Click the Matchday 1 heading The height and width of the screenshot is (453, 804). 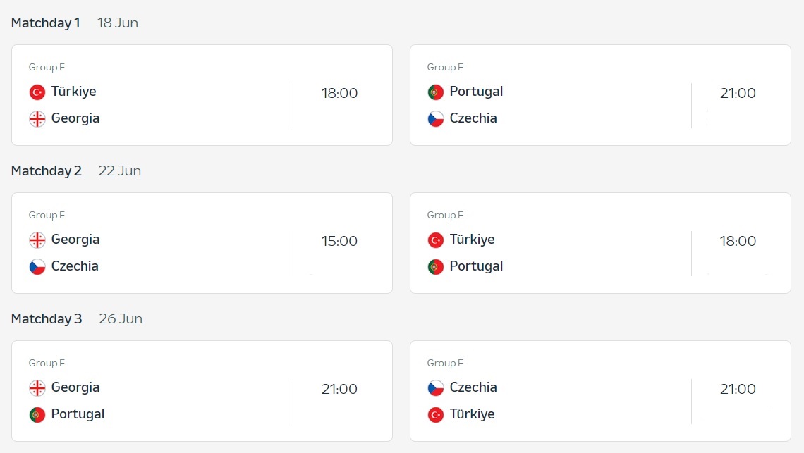pos(46,23)
